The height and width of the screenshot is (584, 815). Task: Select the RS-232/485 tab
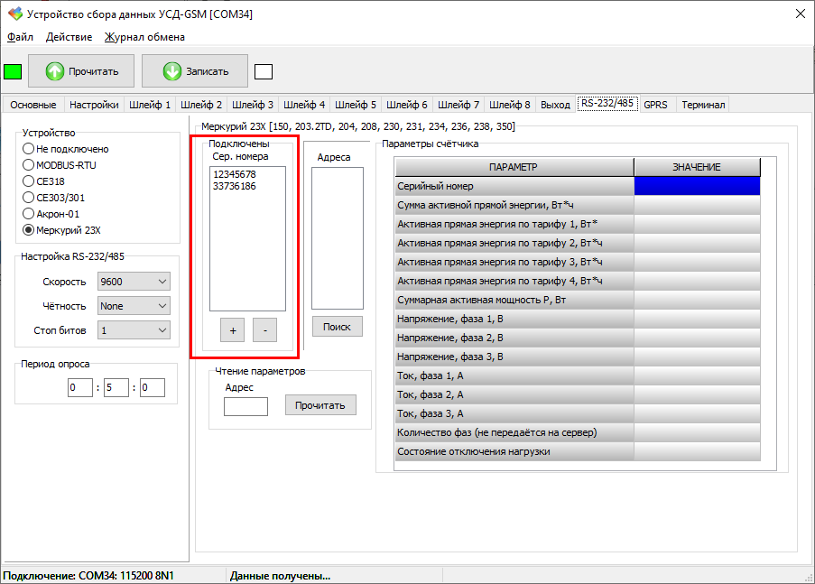607,103
